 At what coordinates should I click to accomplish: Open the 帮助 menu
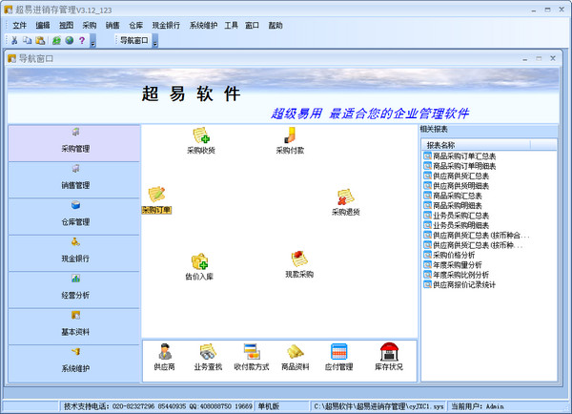pyautogui.click(x=276, y=25)
